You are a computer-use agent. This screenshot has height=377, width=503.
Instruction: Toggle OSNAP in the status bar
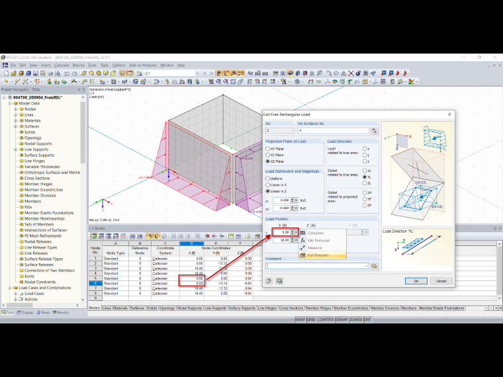pos(342,320)
